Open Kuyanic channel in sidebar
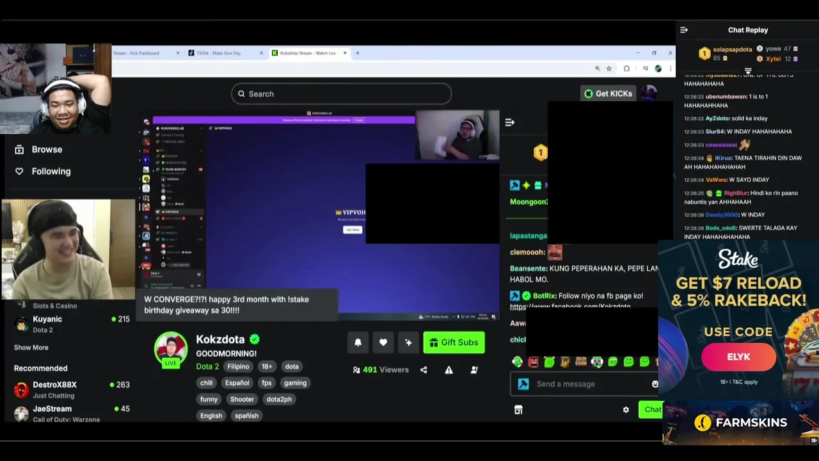Viewport: 819px width, 461px height. (72, 324)
